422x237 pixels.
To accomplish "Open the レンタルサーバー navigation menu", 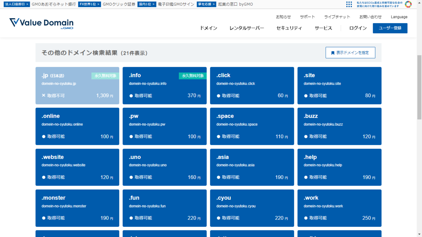I will pos(247,28).
